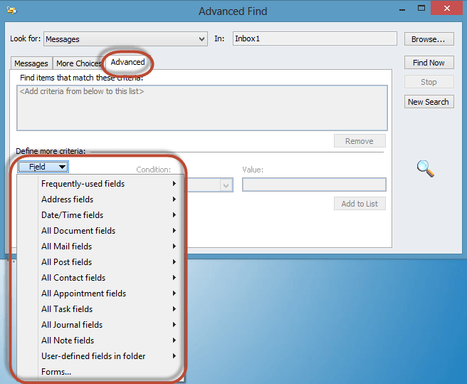Click the Add to List button
This screenshot has height=384, width=467.
point(360,204)
